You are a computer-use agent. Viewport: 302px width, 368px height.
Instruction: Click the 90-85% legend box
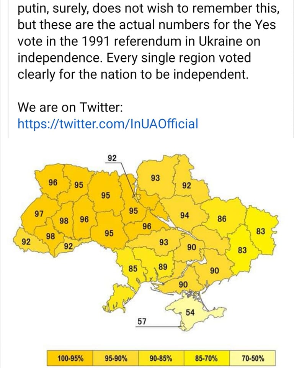[x=161, y=359]
